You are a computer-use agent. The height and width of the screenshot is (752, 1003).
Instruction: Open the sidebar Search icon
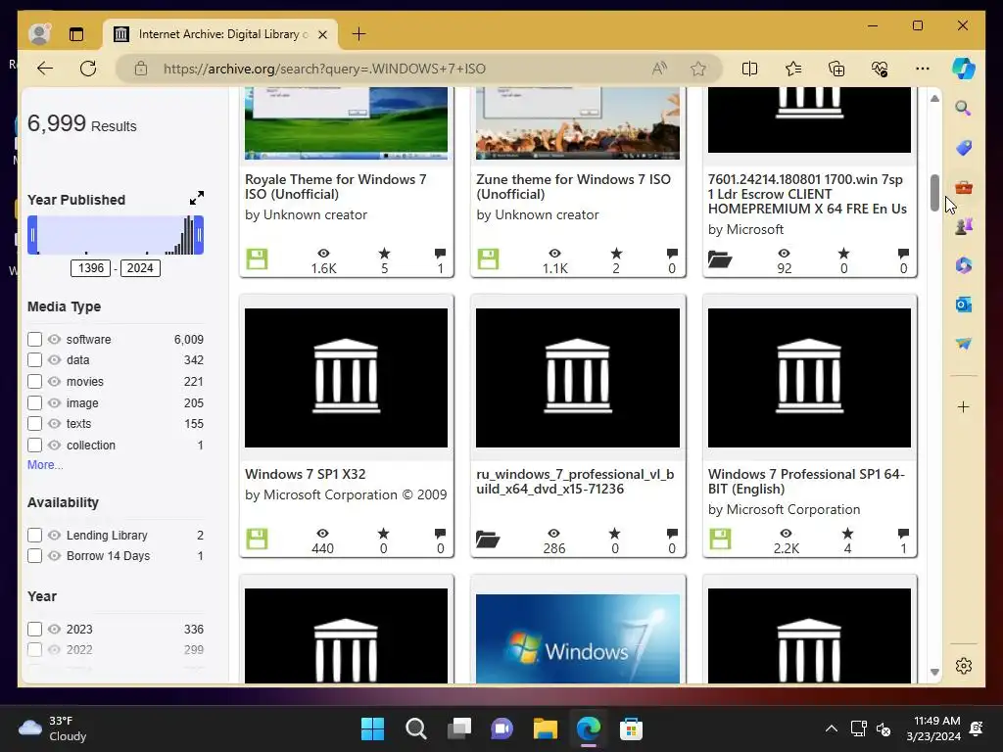click(x=964, y=108)
